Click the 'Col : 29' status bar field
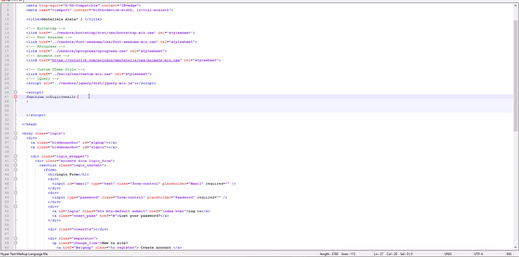Image resolution: width=519 pixels, height=257 pixels. tap(393, 254)
